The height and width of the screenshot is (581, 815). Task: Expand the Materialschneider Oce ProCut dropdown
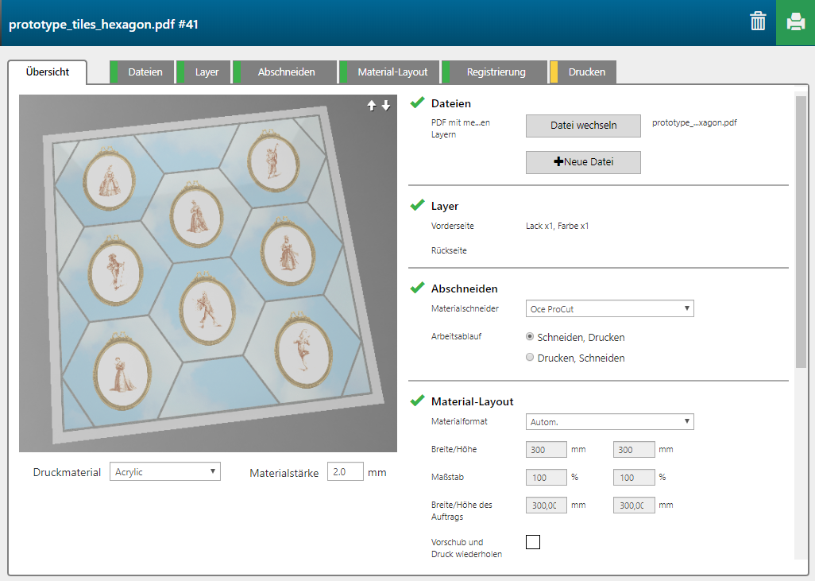(x=609, y=308)
